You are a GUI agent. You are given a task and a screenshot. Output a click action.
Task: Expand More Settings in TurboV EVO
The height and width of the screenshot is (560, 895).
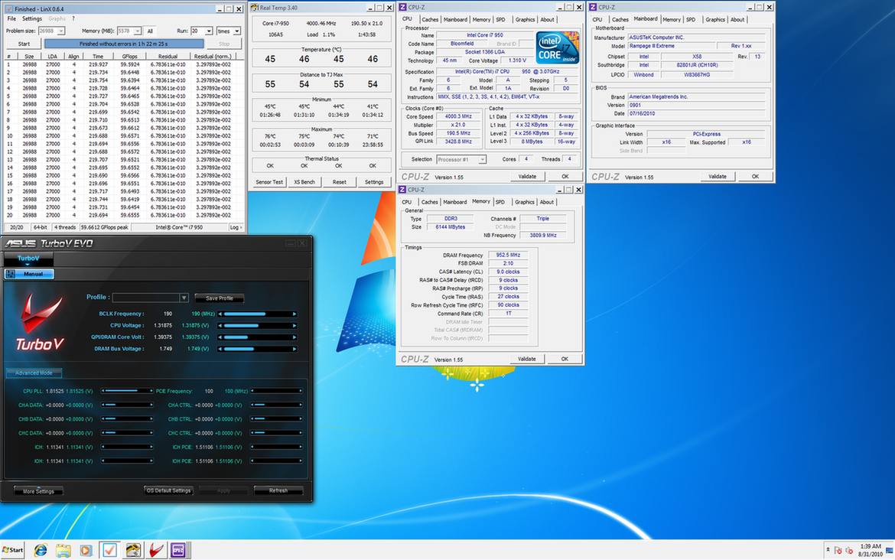pos(38,491)
